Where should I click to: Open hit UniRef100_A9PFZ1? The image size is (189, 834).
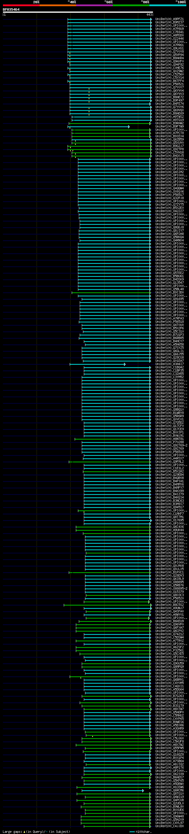point(169,19)
